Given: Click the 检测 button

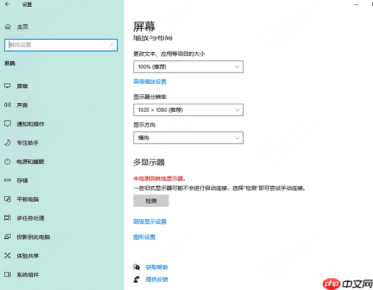Looking at the screenshot, I should pyautogui.click(x=151, y=201).
